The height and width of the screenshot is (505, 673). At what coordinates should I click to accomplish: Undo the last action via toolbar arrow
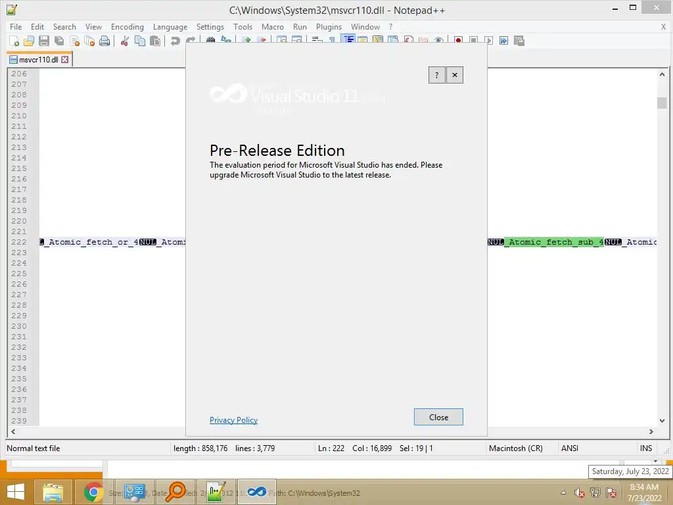(175, 41)
